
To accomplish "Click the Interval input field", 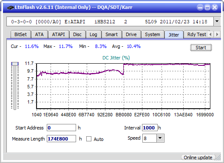I will tap(150, 128).
